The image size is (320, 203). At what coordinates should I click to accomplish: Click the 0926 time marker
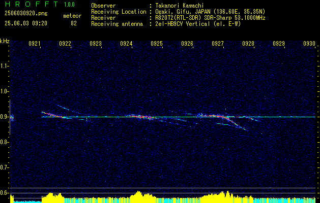pyautogui.click(x=187, y=44)
